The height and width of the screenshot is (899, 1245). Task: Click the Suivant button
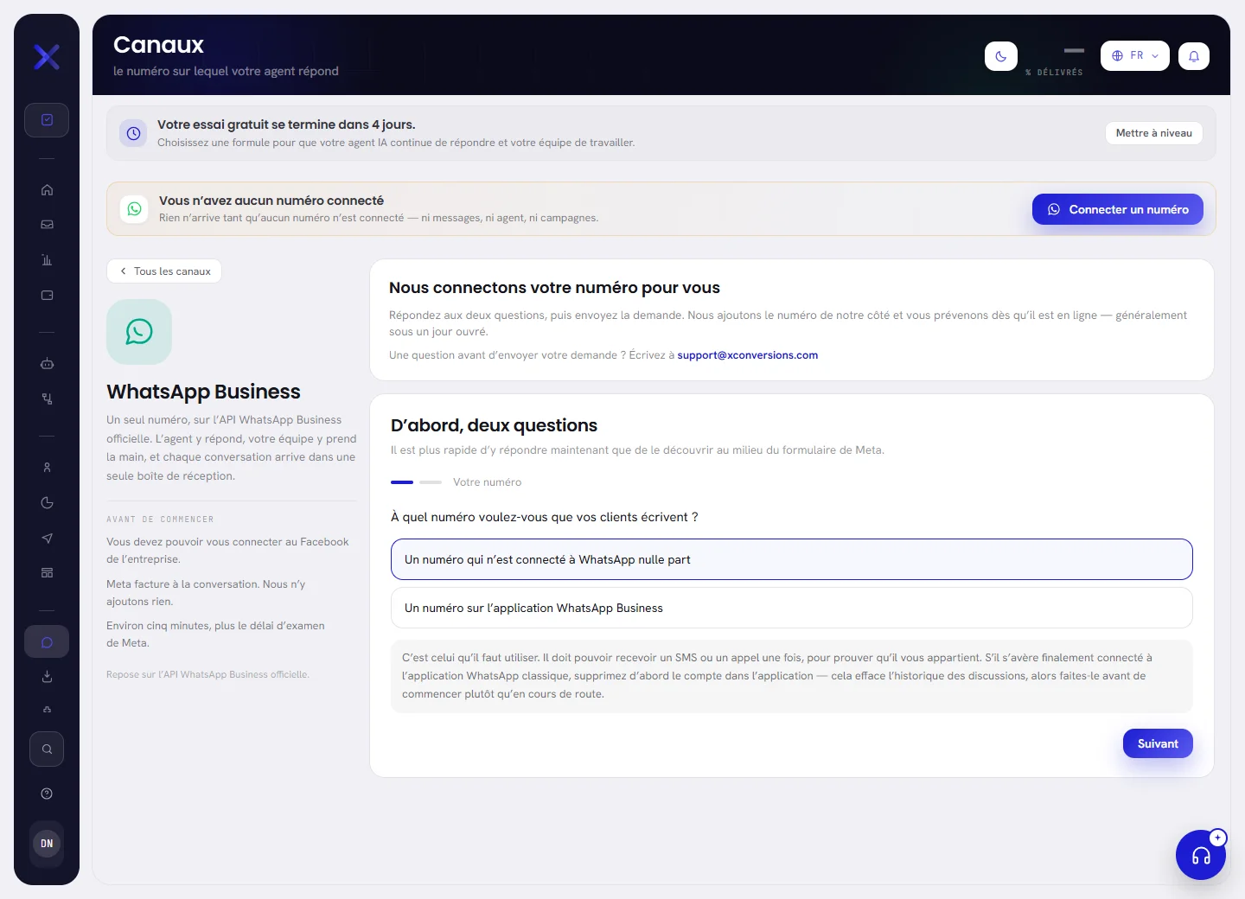coord(1158,743)
